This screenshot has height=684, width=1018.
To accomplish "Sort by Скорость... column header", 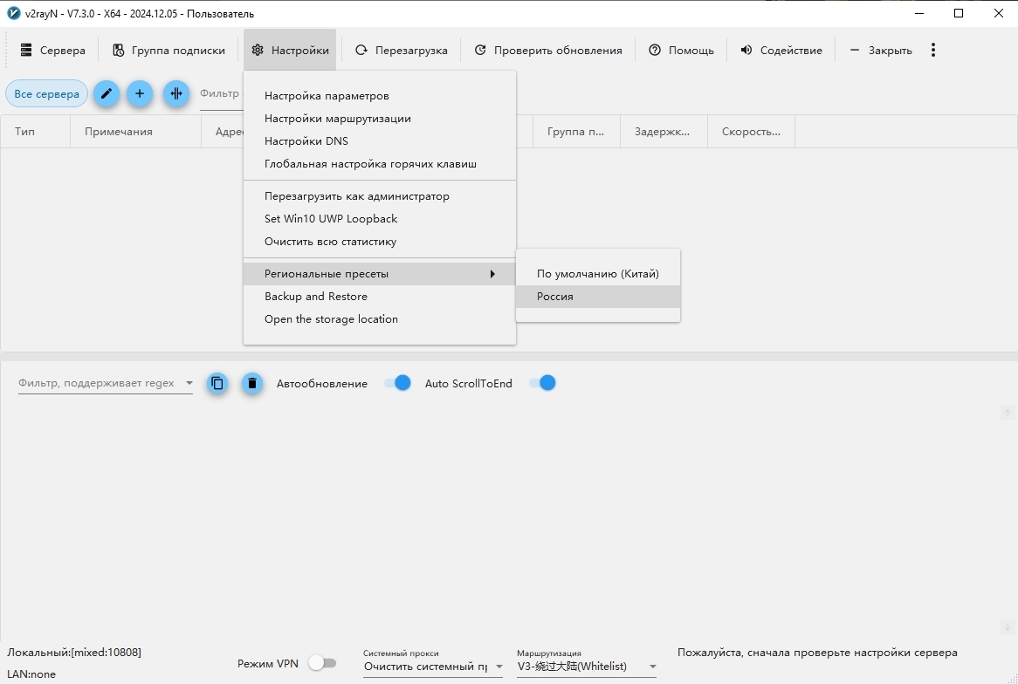I will [751, 132].
